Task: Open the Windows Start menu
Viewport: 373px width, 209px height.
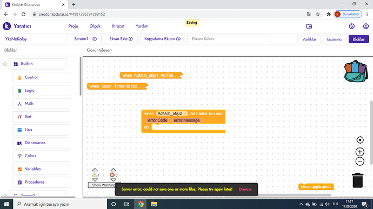Action: (x=6, y=204)
